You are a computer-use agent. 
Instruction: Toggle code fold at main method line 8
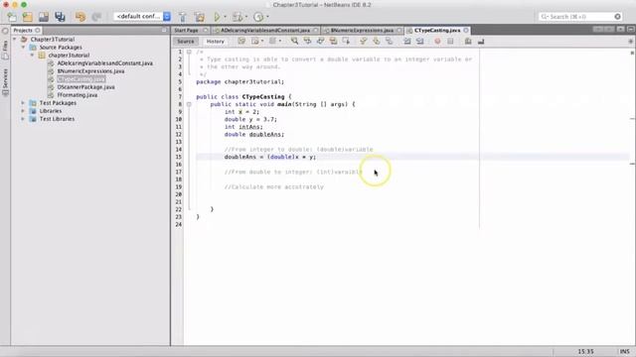(189, 104)
